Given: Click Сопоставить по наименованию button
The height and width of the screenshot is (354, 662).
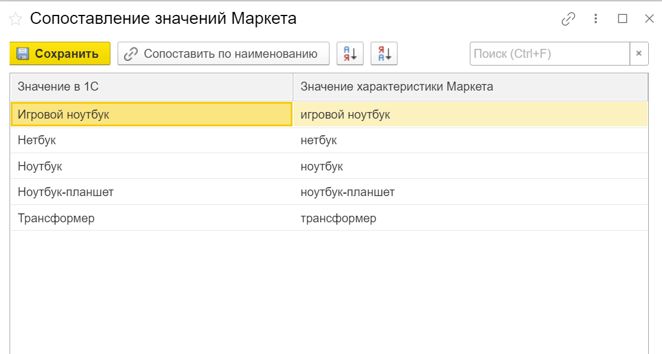Looking at the screenshot, I should [223, 54].
